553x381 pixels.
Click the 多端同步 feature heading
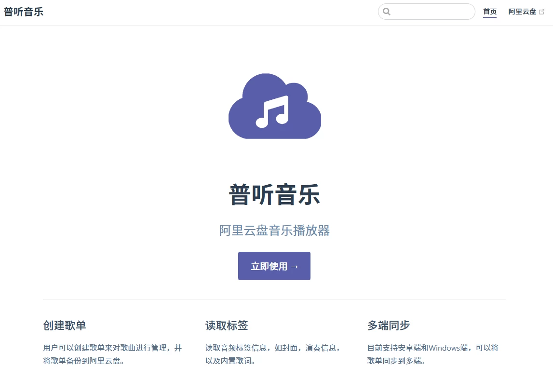point(388,326)
